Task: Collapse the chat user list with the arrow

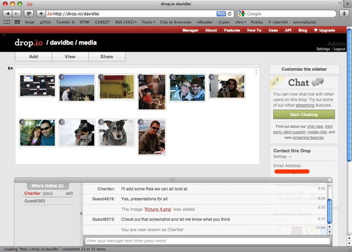Action: pyautogui.click(x=81, y=213)
